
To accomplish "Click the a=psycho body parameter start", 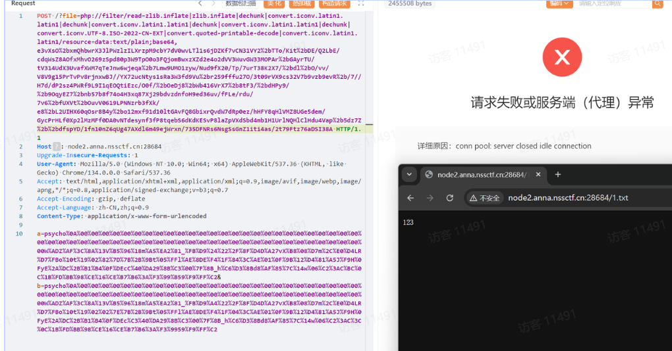I will (51, 233).
